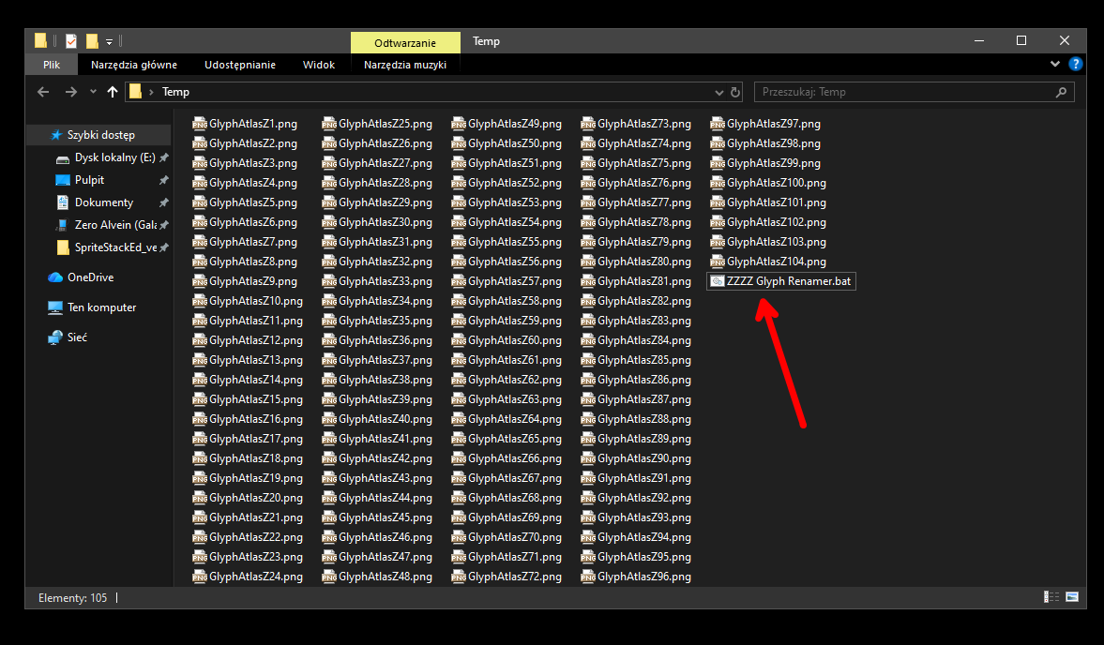
Task: Select Ten komputer in sidebar
Action: pyautogui.click(x=101, y=307)
